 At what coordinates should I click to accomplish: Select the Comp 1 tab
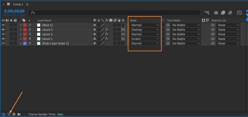pos(18,5)
